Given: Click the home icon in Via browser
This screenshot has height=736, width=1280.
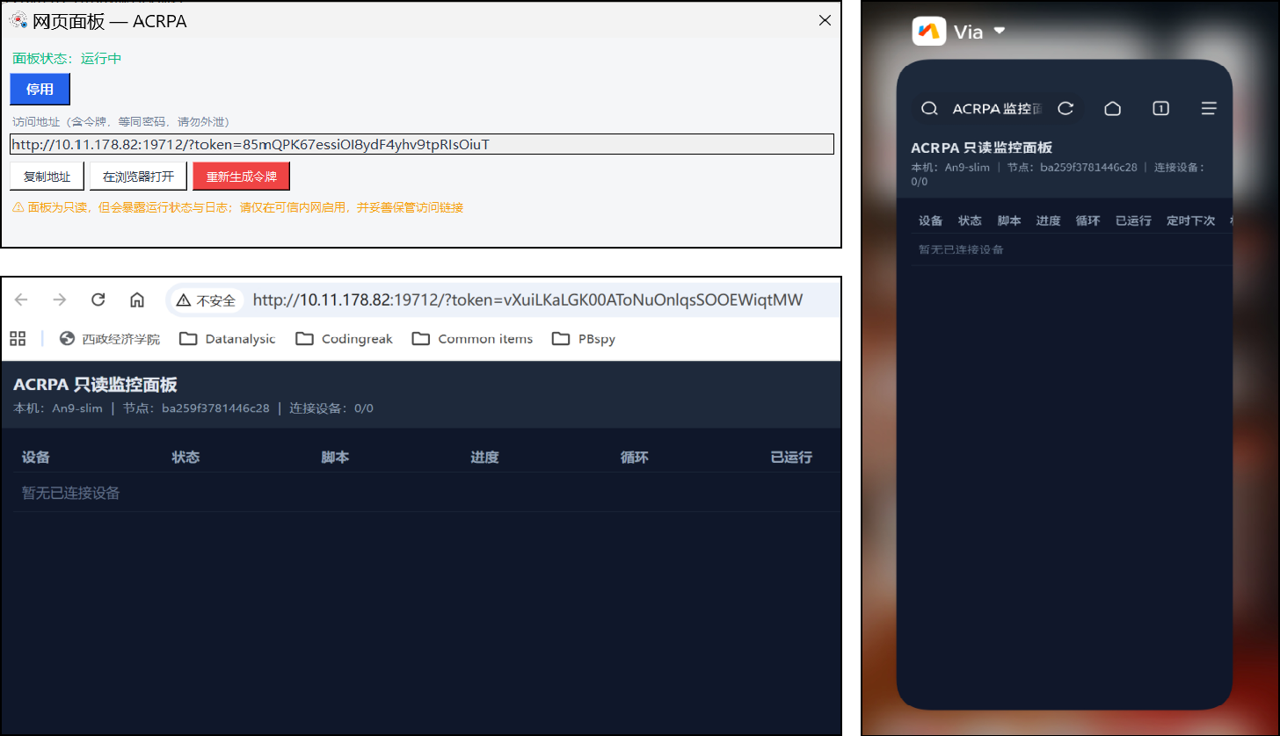Looking at the screenshot, I should (1112, 109).
